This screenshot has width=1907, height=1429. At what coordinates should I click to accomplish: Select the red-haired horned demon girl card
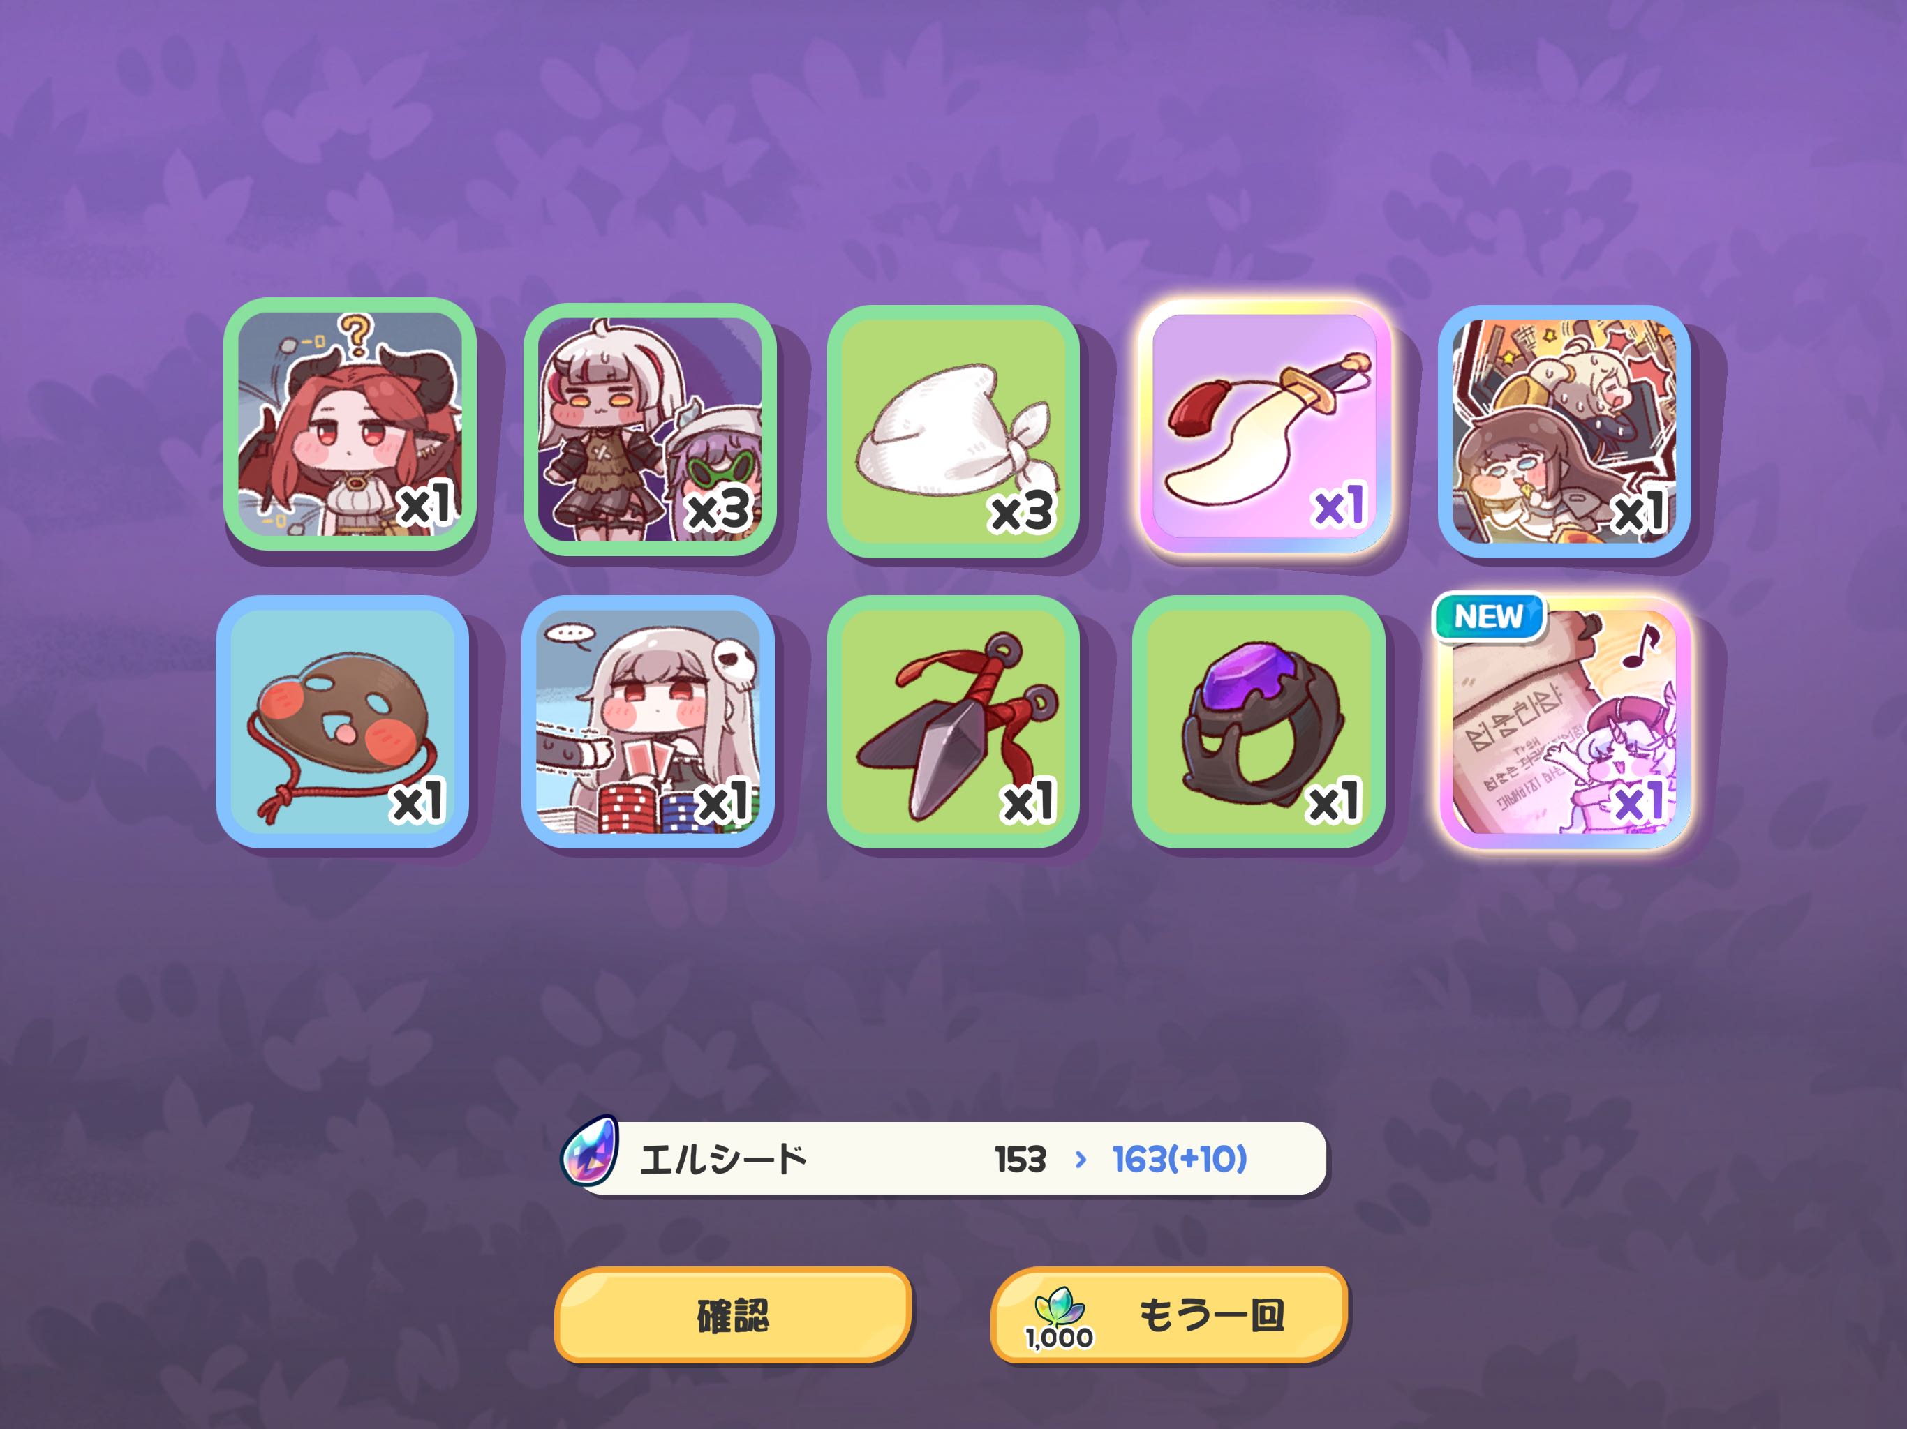(x=349, y=424)
